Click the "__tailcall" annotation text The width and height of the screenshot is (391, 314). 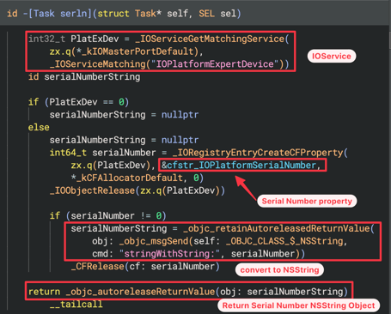coord(76,304)
